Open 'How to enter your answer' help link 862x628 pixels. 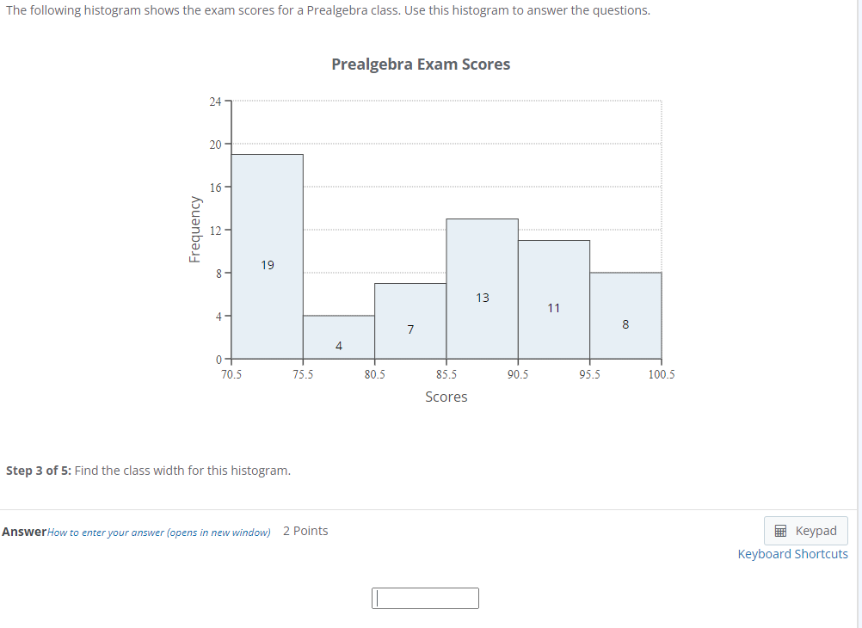tap(160, 532)
